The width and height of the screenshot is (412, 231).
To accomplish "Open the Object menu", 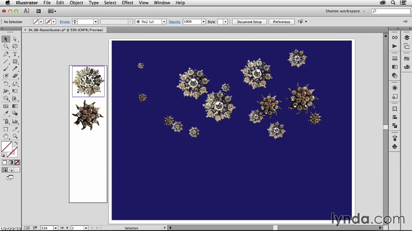I will point(76,3).
